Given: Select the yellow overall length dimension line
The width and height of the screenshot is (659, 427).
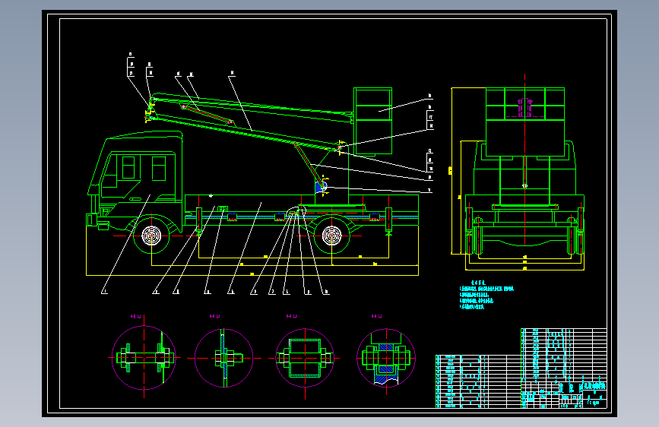Looking at the screenshot, I should (252, 275).
